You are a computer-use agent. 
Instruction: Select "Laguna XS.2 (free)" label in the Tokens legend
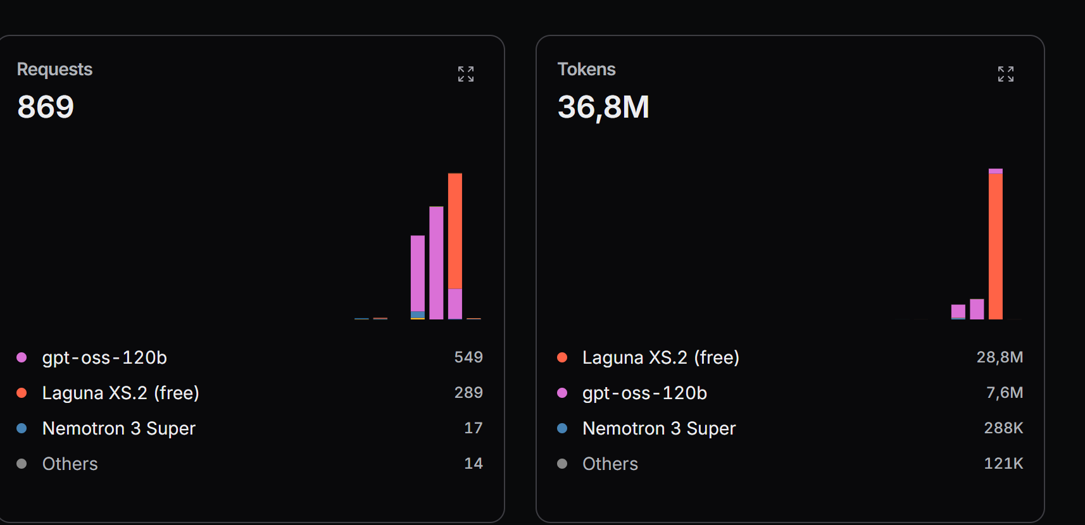[661, 357]
